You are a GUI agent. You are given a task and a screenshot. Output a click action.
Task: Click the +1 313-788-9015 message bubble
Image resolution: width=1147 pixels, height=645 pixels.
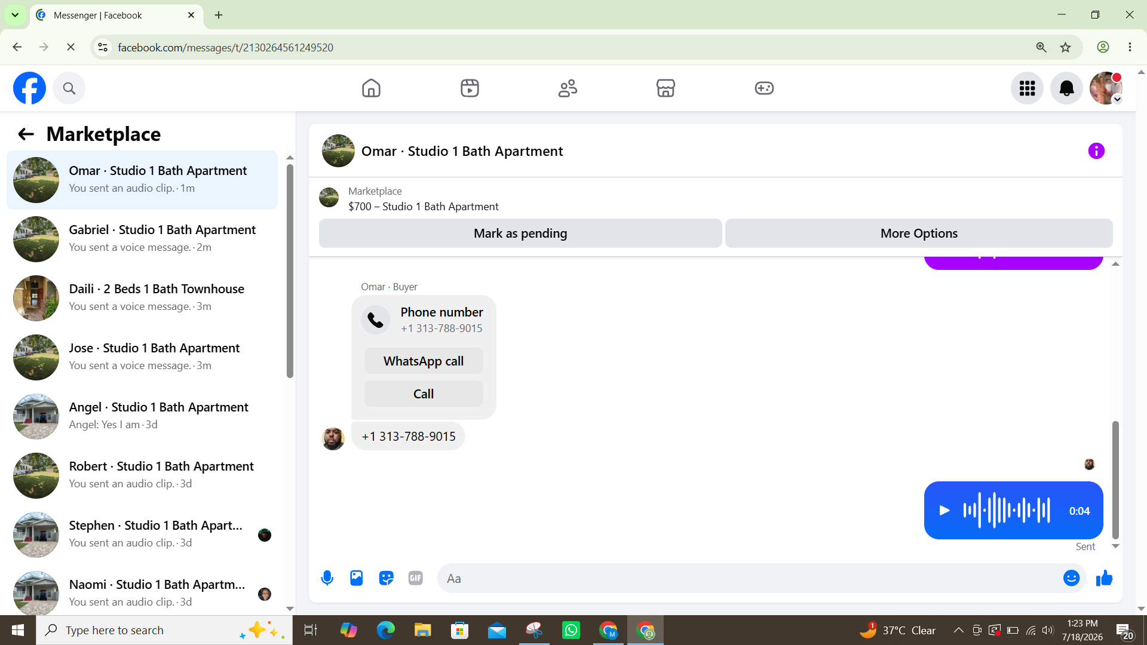[409, 437]
